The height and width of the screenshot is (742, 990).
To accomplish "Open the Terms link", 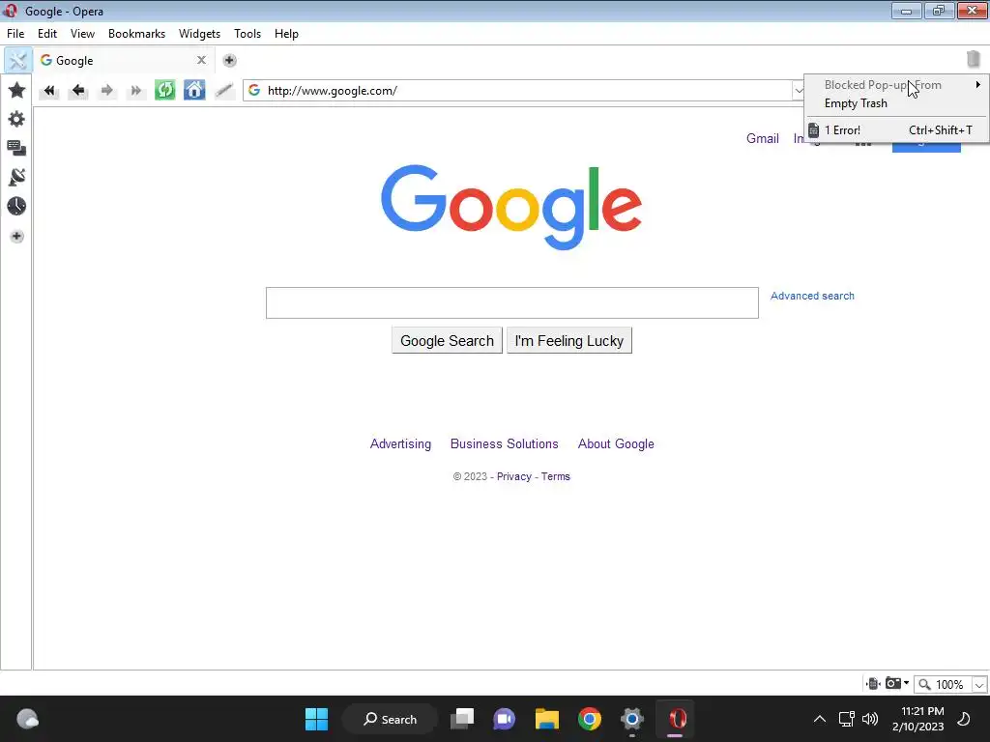I will 556,476.
